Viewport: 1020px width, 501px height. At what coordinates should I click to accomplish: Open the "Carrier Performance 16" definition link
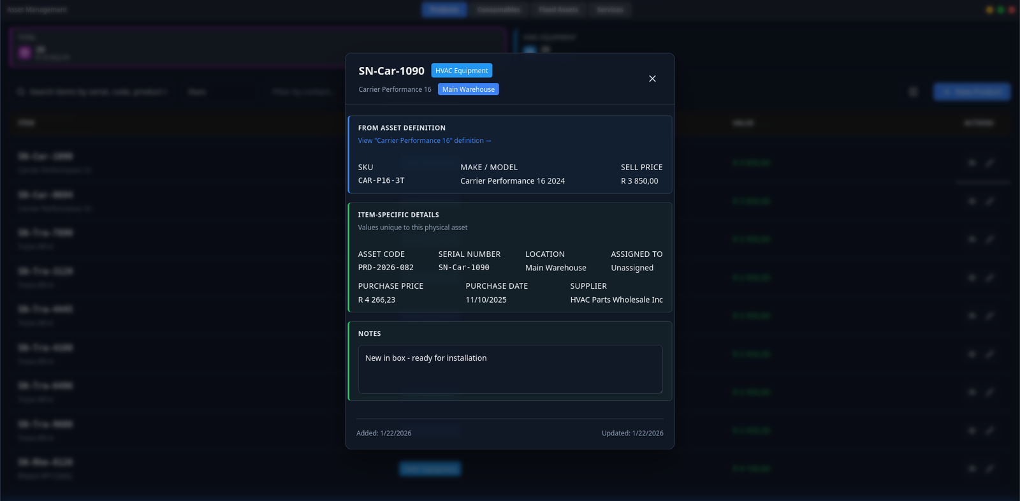pos(425,141)
